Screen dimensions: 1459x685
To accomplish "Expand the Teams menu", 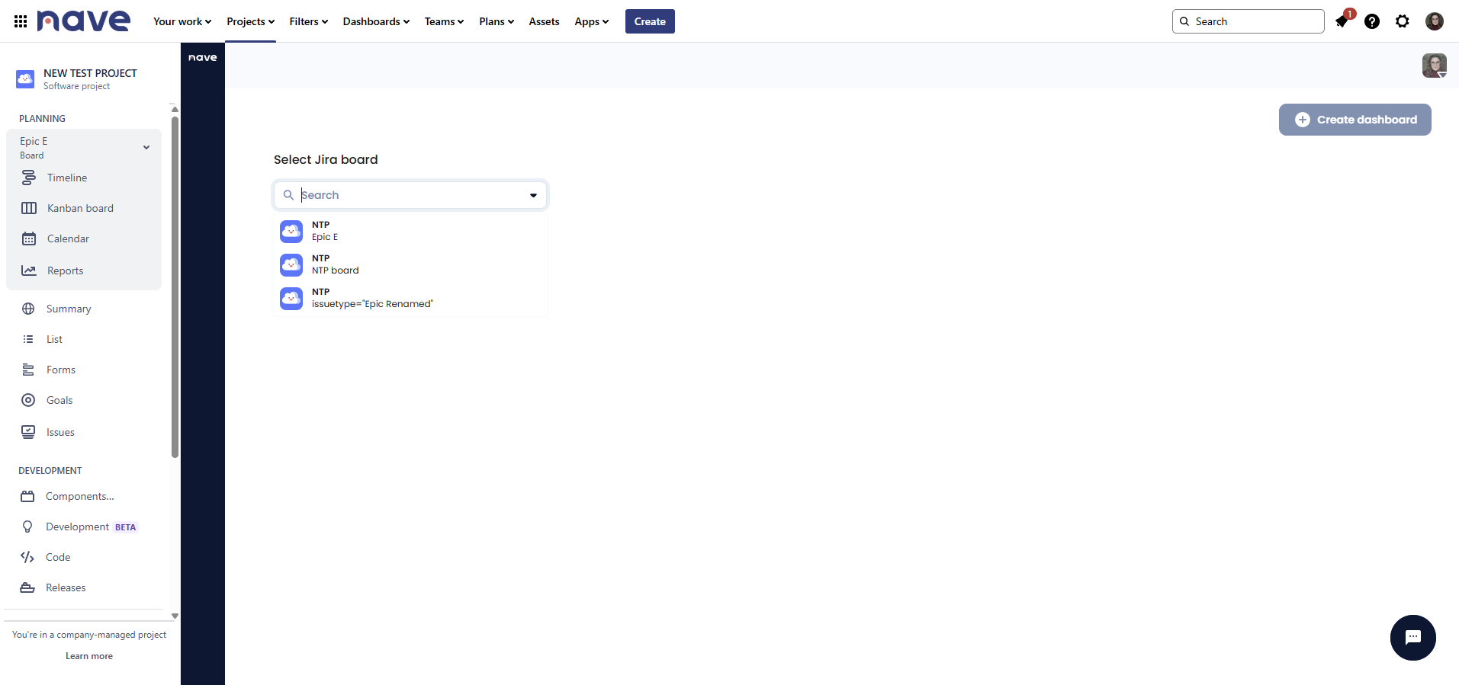I will (444, 21).
